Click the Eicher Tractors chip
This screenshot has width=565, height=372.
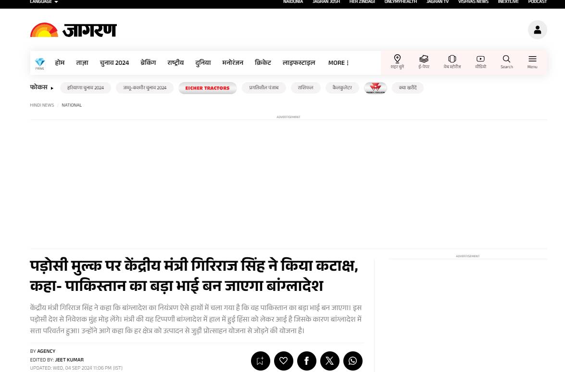point(208,88)
